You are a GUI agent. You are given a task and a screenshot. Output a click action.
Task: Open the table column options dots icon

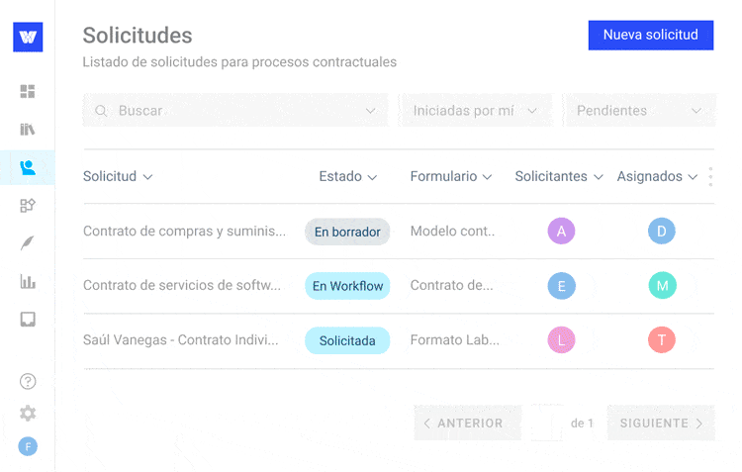coord(710,176)
